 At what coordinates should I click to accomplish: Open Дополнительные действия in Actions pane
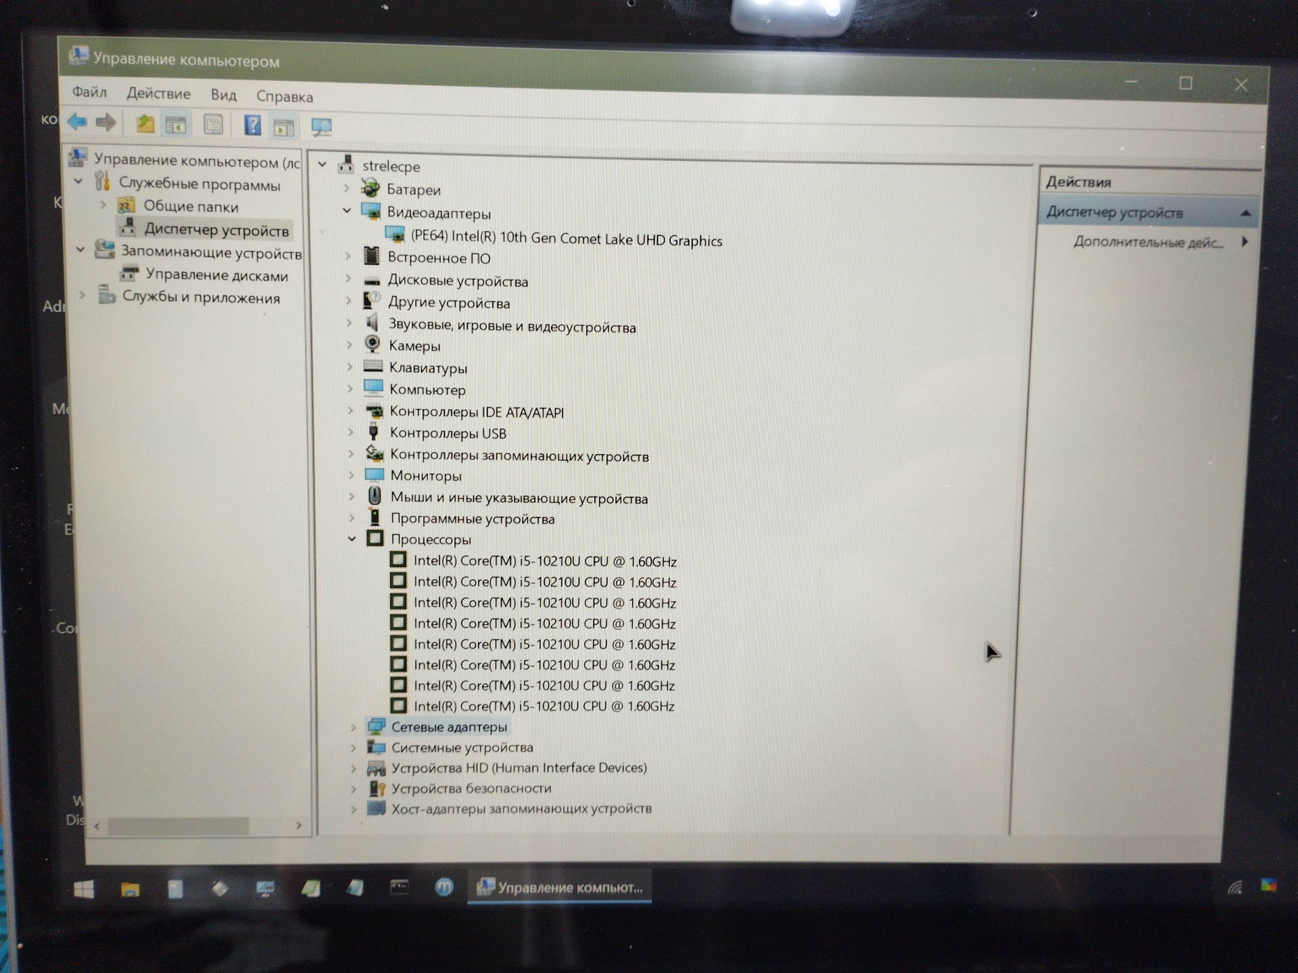[1149, 242]
